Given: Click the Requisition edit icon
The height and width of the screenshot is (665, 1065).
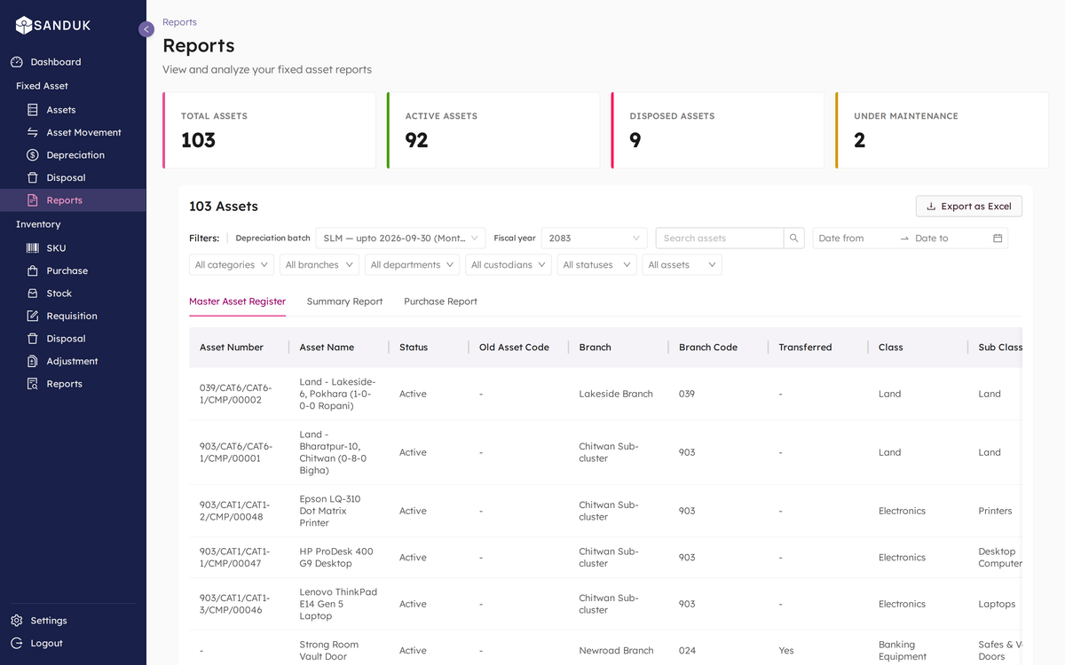Looking at the screenshot, I should [33, 316].
